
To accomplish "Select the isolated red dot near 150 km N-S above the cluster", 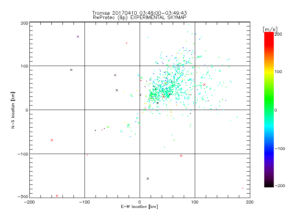I will [x=126, y=43].
